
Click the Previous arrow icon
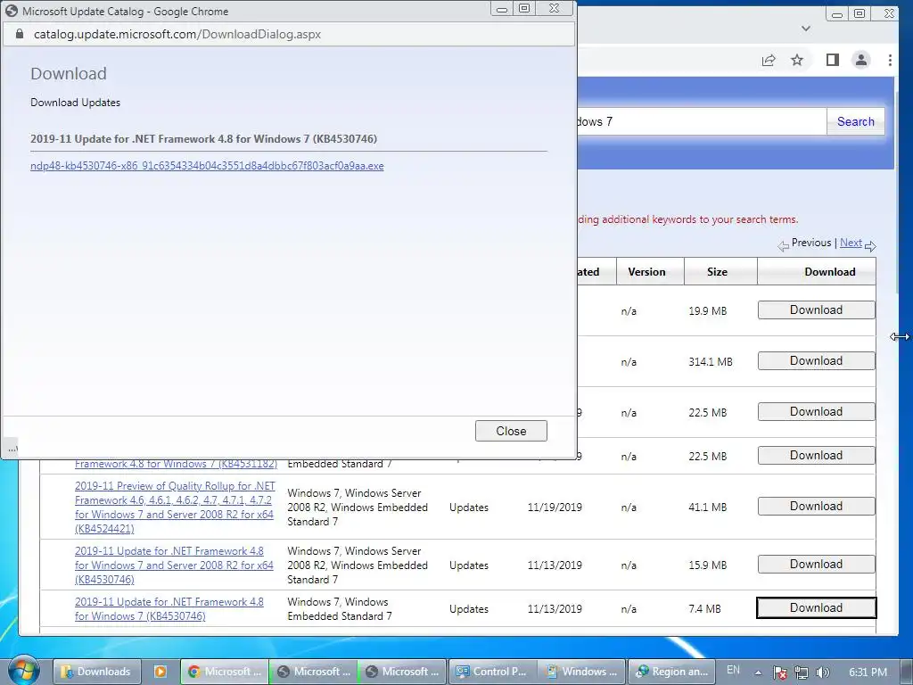click(x=783, y=246)
